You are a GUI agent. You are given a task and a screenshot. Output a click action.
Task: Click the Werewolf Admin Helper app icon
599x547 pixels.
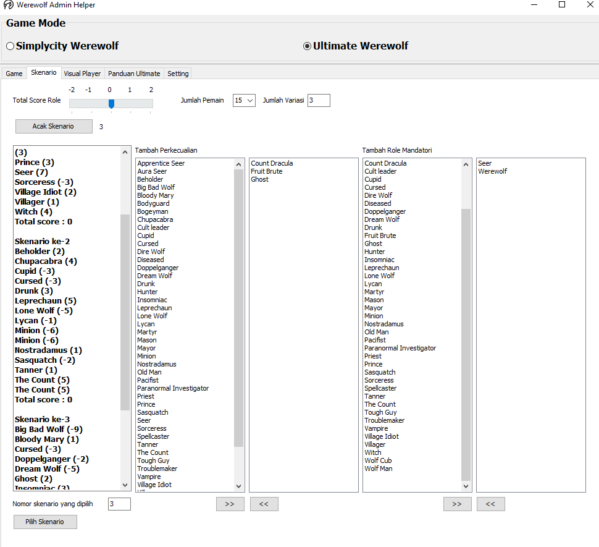[x=8, y=5]
